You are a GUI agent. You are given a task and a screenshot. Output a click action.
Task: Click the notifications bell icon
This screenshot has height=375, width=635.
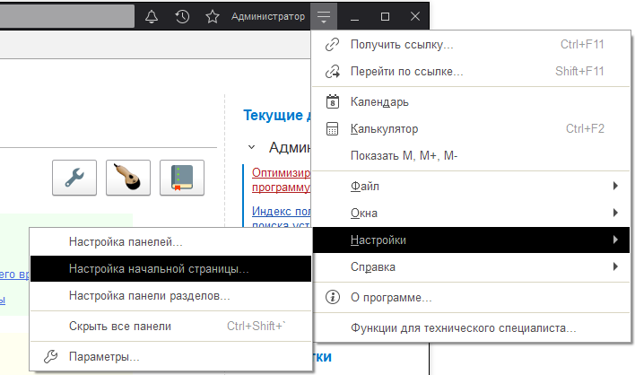[152, 17]
